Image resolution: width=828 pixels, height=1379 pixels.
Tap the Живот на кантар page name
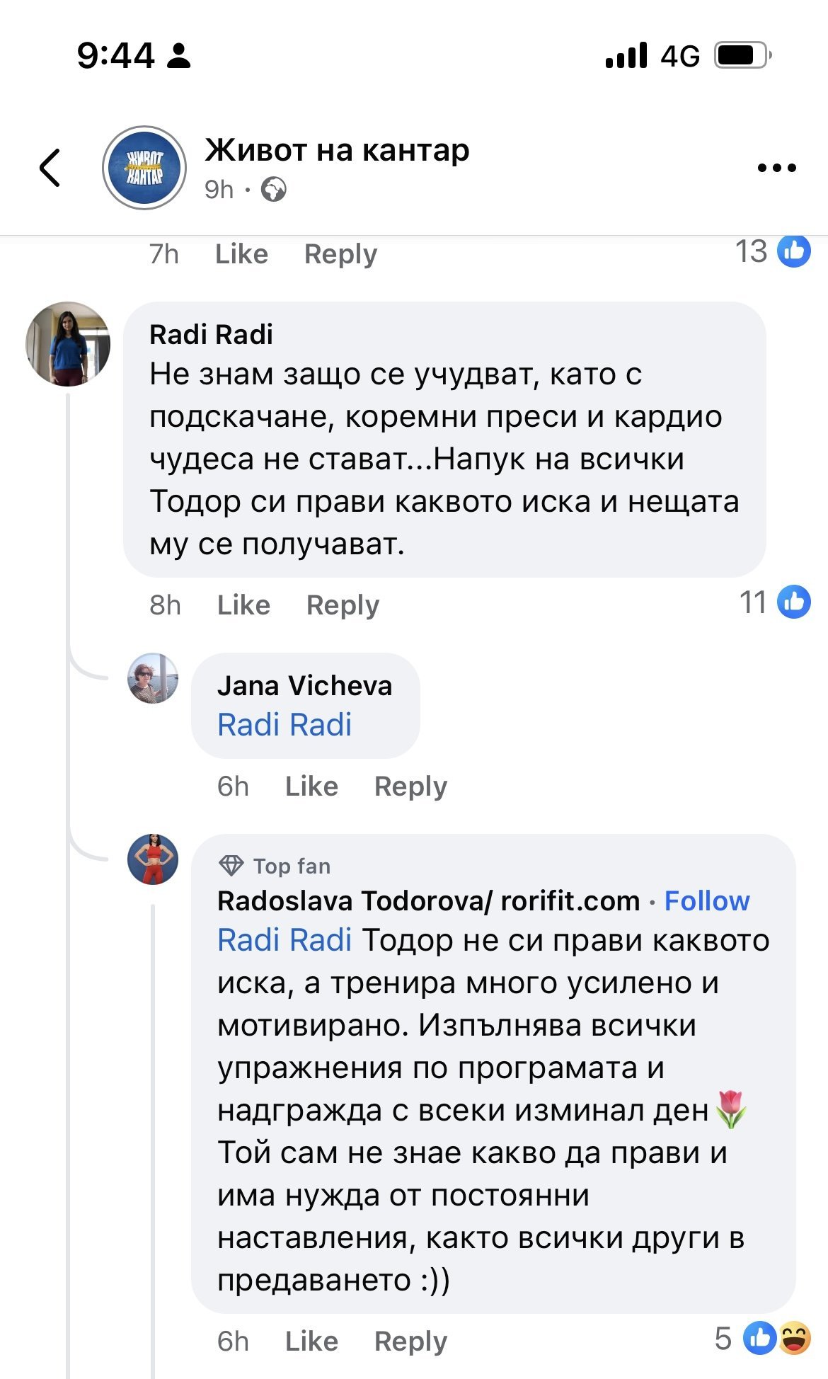337,150
